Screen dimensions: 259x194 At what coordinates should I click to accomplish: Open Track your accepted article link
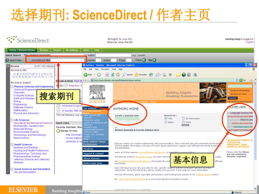tap(132, 179)
